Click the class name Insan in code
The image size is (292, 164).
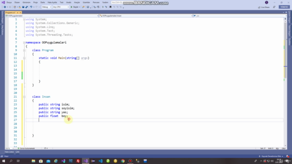click(x=46, y=97)
